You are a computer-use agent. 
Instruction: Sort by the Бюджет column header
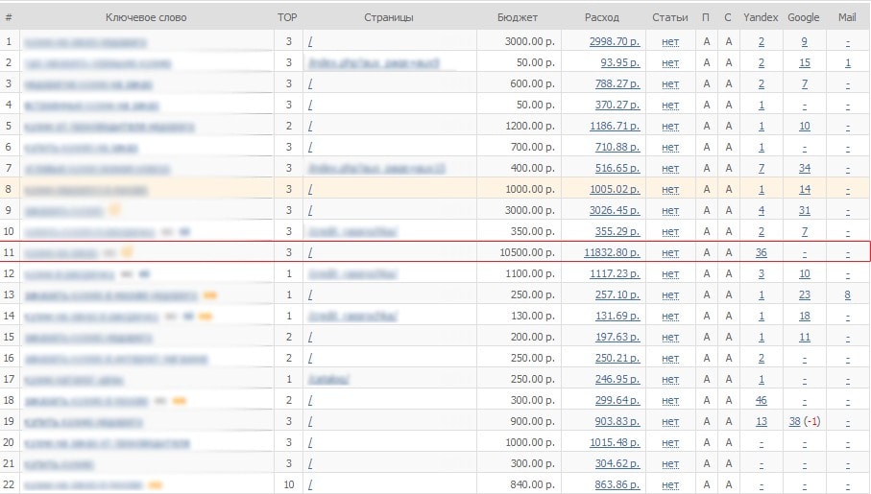click(518, 17)
